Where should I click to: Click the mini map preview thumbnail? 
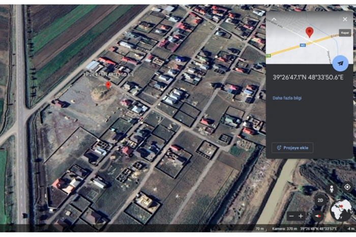pyautogui.click(x=309, y=38)
